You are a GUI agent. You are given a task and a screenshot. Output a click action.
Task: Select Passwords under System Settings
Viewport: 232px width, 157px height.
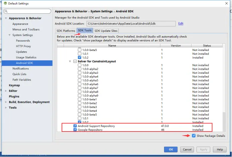(23, 41)
